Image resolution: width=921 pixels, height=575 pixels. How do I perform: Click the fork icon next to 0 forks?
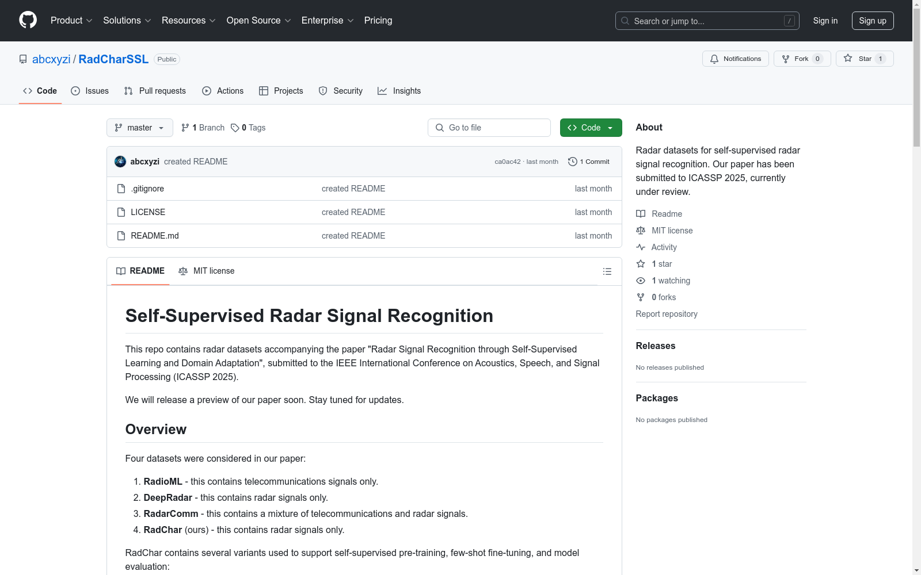pyautogui.click(x=641, y=297)
